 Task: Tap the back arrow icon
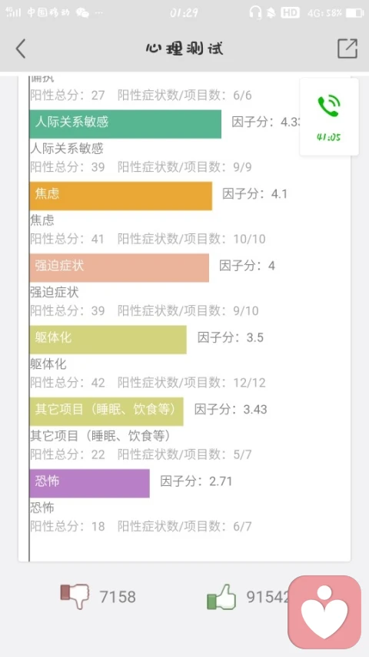21,49
